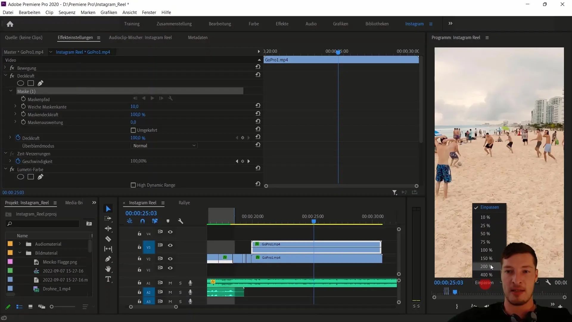The width and height of the screenshot is (572, 322).
Task: Toggle V4 track output eye
Action: tap(170, 232)
